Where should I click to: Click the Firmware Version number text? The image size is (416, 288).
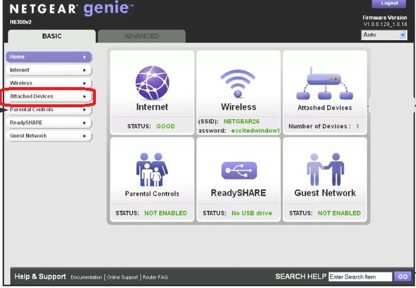click(385, 24)
